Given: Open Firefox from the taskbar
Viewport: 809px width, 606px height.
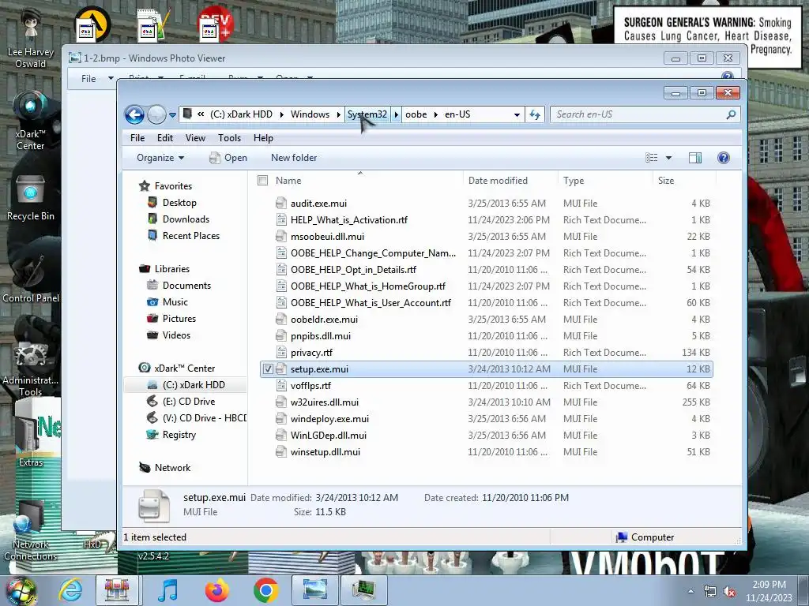Looking at the screenshot, I should pyautogui.click(x=217, y=590).
